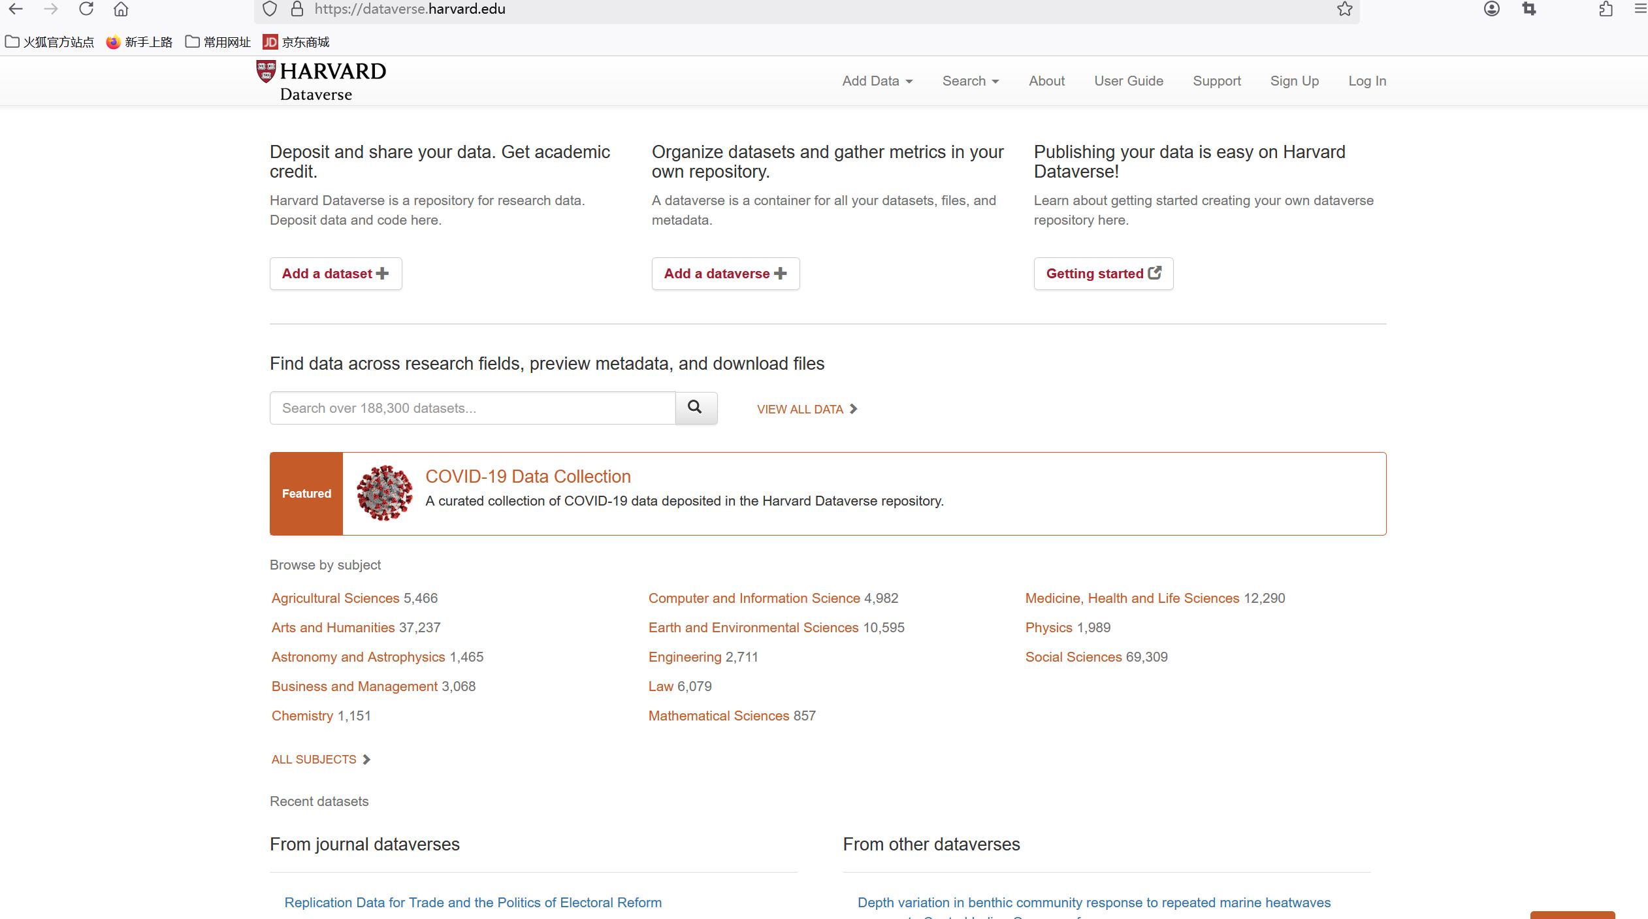The height and width of the screenshot is (919, 1648).
Task: Browse Medicine, Health and Life Sciences
Action: (1132, 598)
